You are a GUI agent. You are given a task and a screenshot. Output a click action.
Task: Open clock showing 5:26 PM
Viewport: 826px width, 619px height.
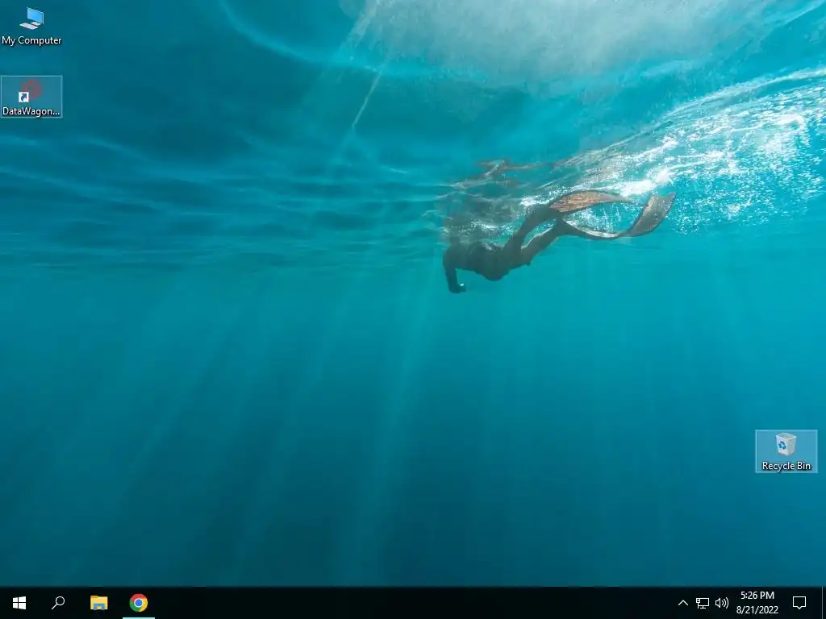[757, 603]
